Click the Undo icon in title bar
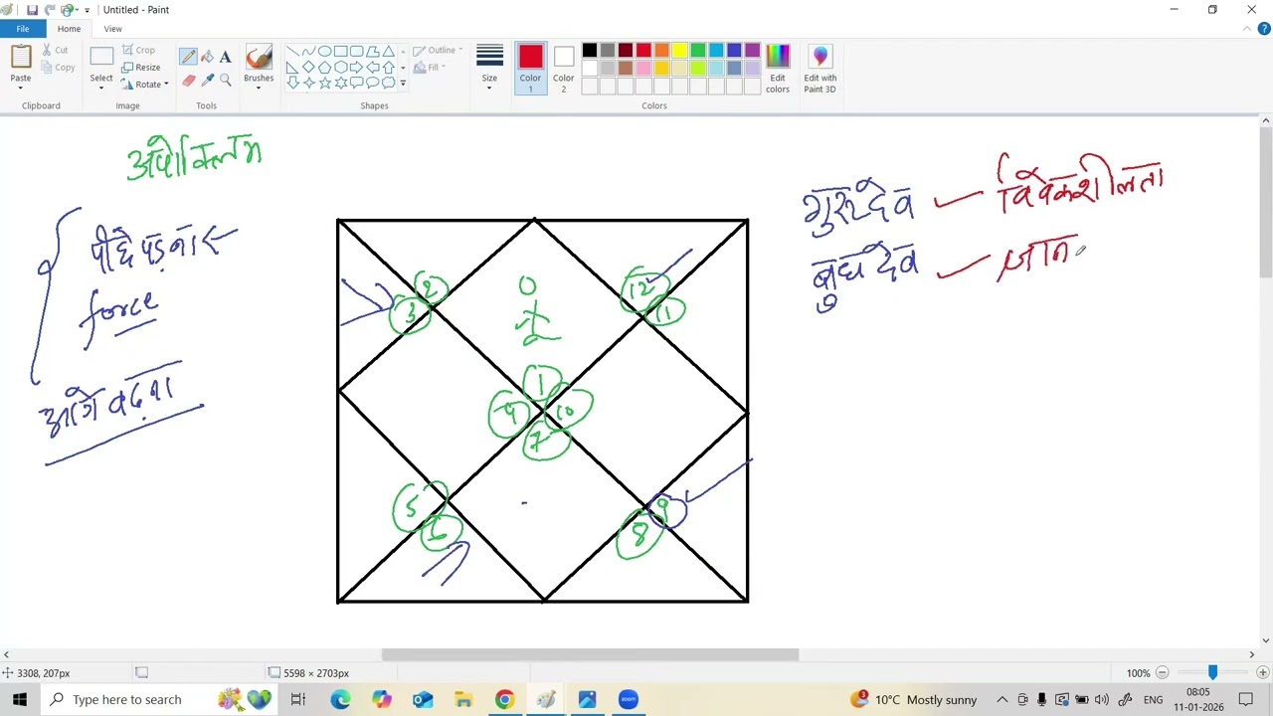The width and height of the screenshot is (1273, 716). (x=50, y=10)
